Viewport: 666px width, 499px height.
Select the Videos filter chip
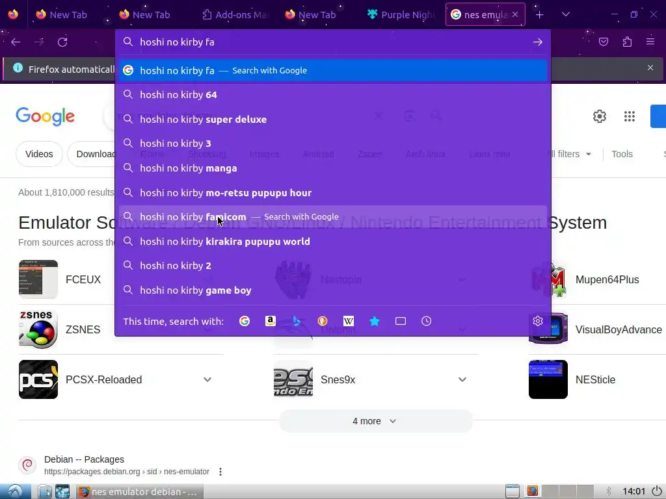coord(39,154)
